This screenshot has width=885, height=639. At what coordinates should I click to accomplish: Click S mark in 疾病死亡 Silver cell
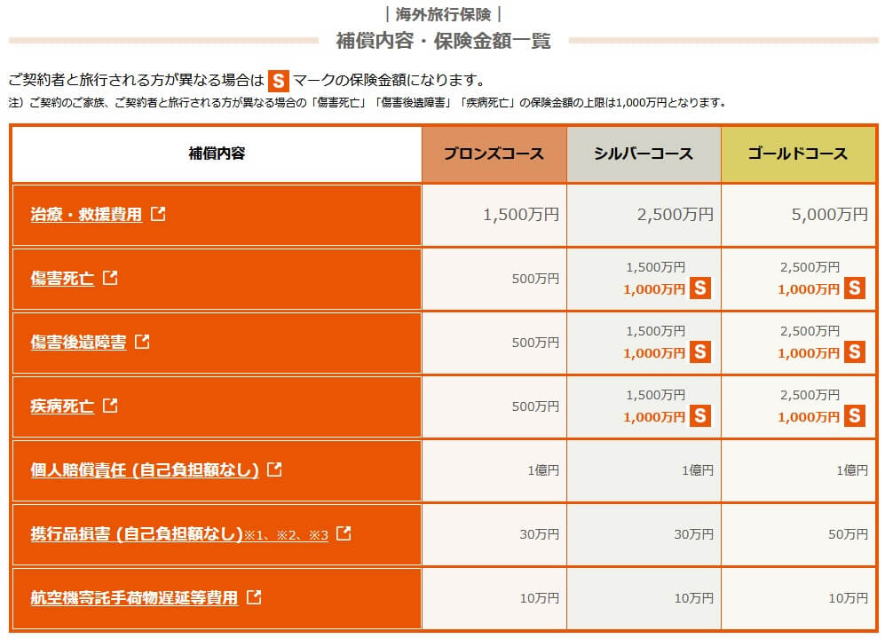[x=700, y=415]
